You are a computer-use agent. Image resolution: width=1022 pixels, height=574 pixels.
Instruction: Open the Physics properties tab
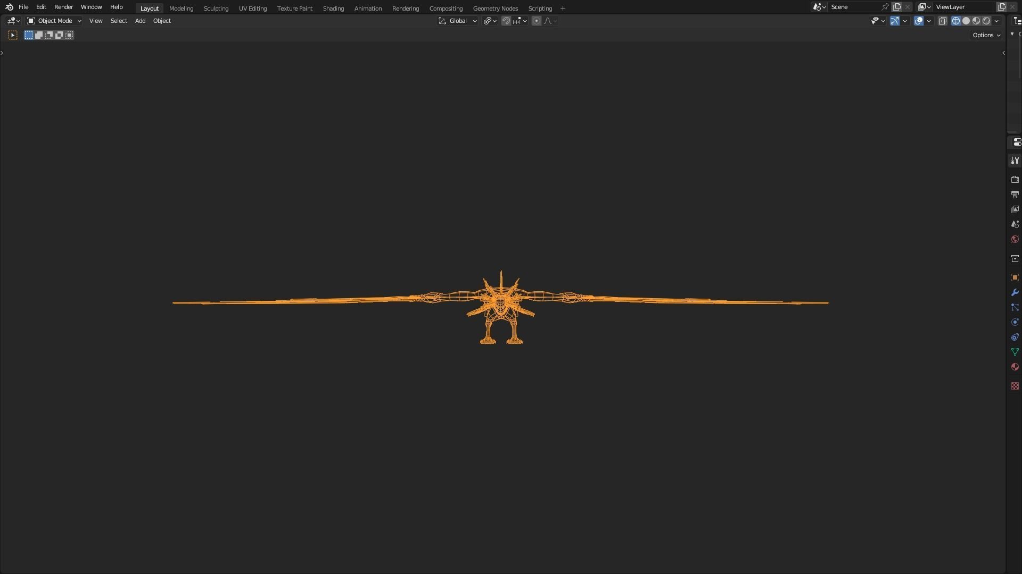(x=1015, y=322)
